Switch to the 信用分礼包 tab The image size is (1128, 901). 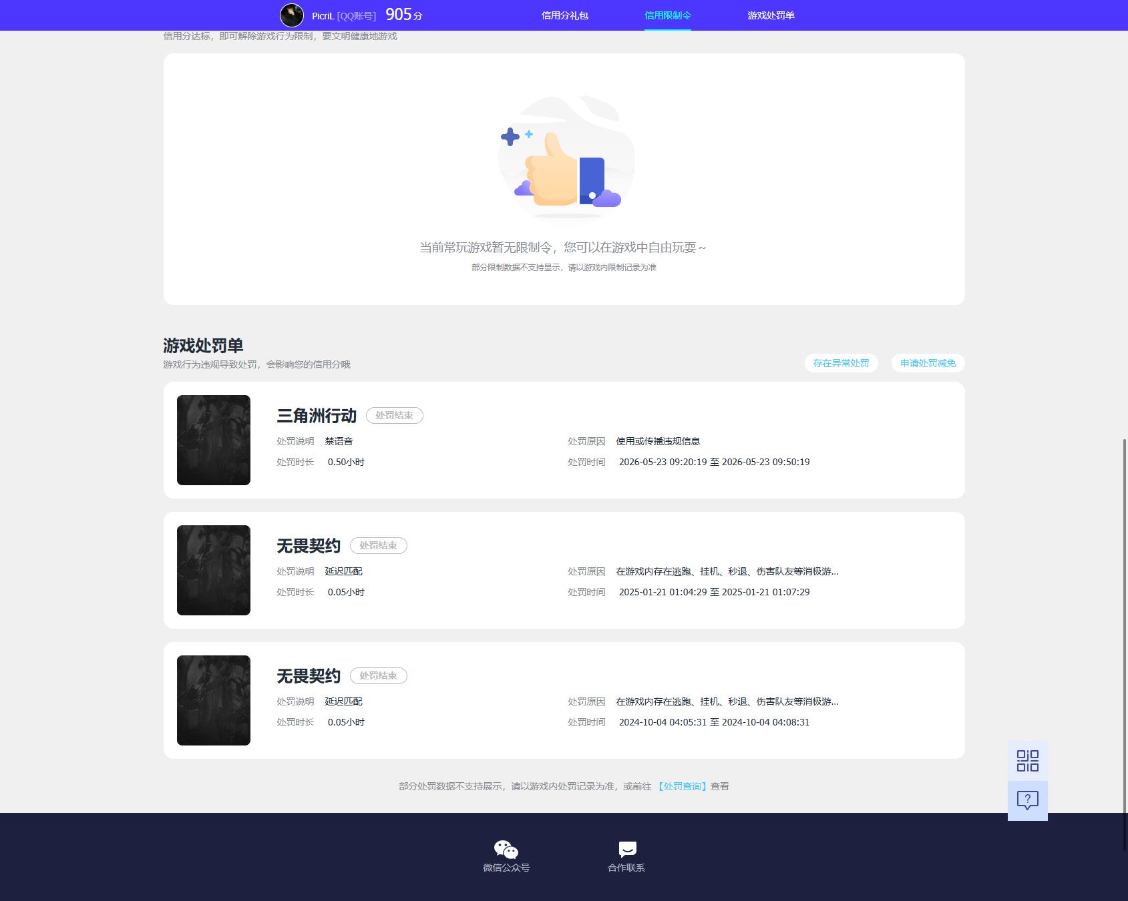point(565,15)
